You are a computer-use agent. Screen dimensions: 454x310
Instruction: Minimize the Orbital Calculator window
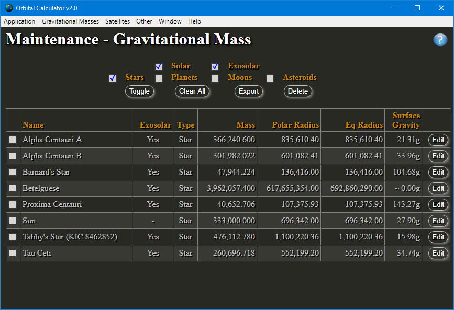393,8
